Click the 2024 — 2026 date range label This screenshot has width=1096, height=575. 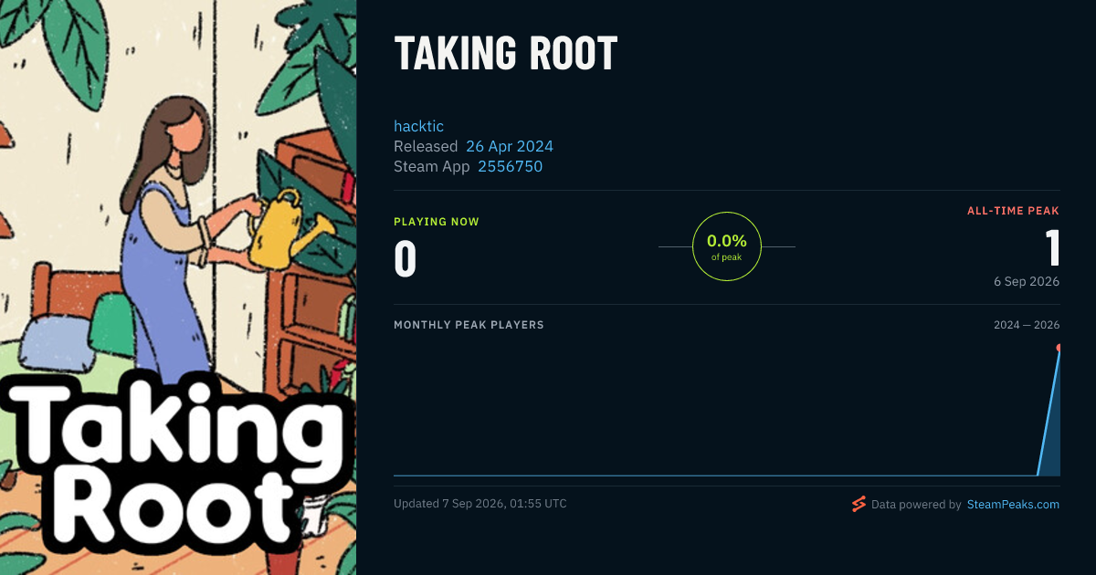coord(1027,325)
